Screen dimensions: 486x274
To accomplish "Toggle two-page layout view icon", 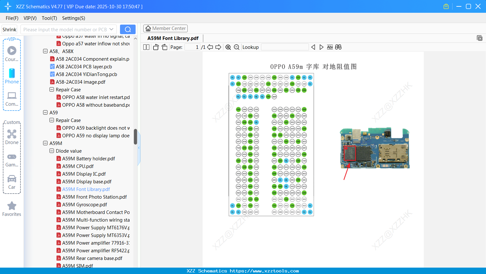I will (x=146, y=47).
